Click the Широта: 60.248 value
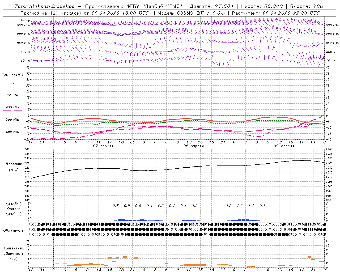The image size is (340, 272). click(262, 6)
